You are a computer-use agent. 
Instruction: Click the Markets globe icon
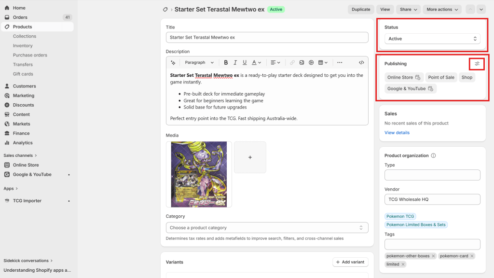[7, 124]
